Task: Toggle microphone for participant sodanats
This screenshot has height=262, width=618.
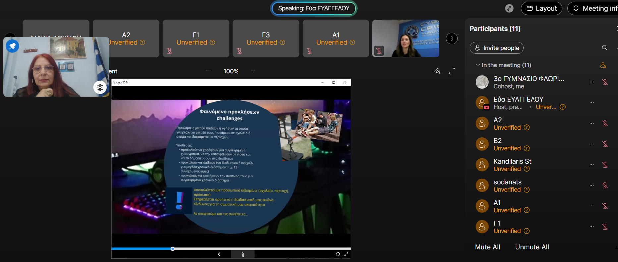Action: coord(605,185)
